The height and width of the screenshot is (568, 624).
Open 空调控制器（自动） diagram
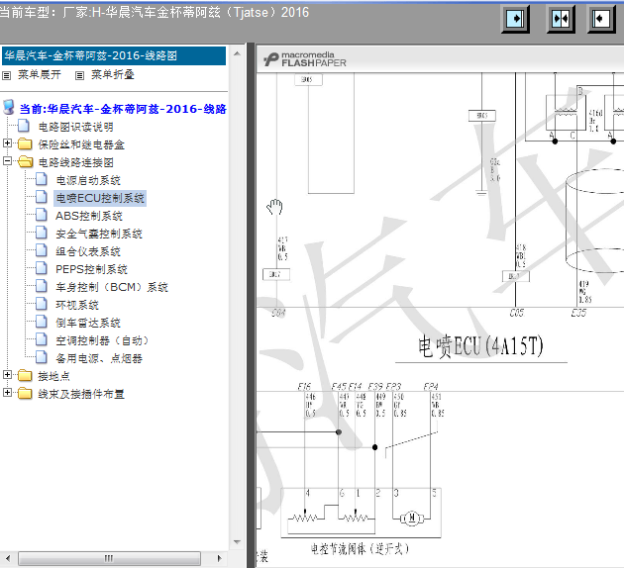(102, 340)
